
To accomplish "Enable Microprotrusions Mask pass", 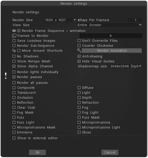I will click(x=14, y=127).
